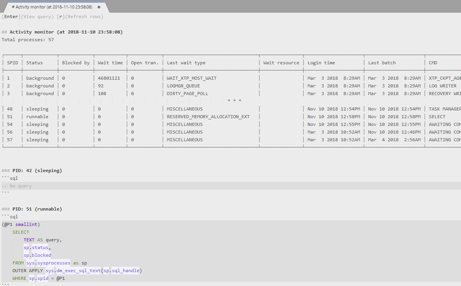Click the Blocked by column header
This screenshot has height=286, width=461.
76,63
